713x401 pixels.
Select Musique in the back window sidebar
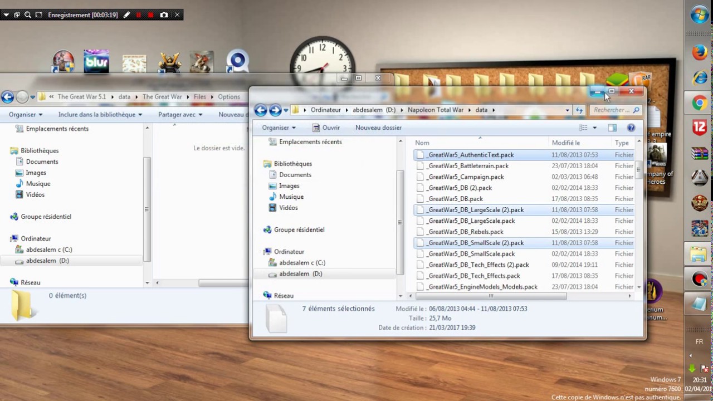pyautogui.click(x=38, y=184)
